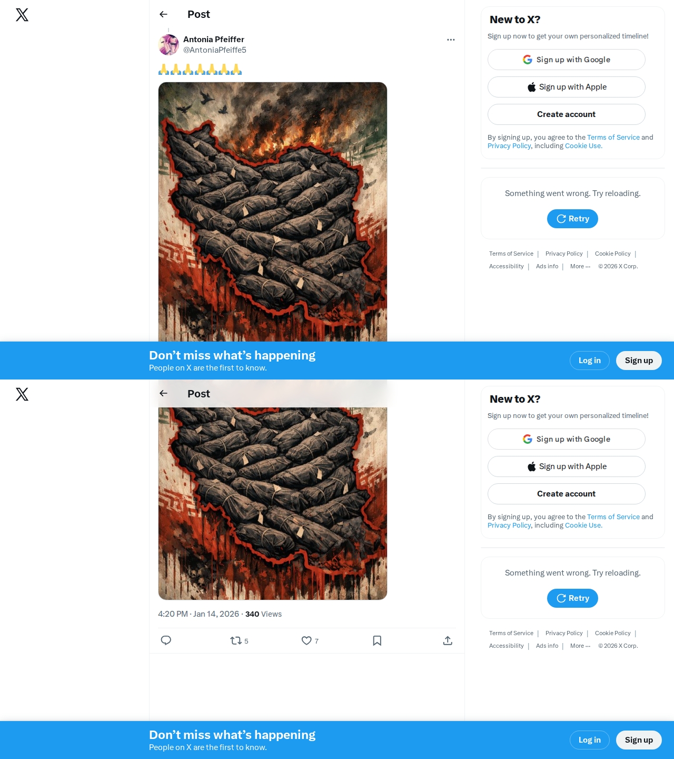Click Sign up on the bottom banner
This screenshot has height=759, width=674.
tap(639, 740)
